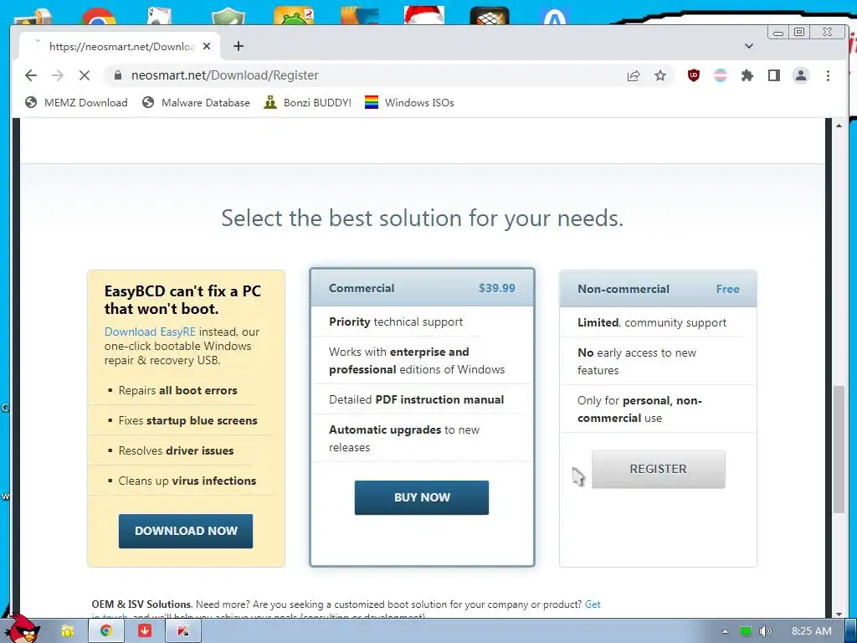Click 'Fixes startup blue screens' bullet
The image size is (857, 643).
click(x=187, y=420)
